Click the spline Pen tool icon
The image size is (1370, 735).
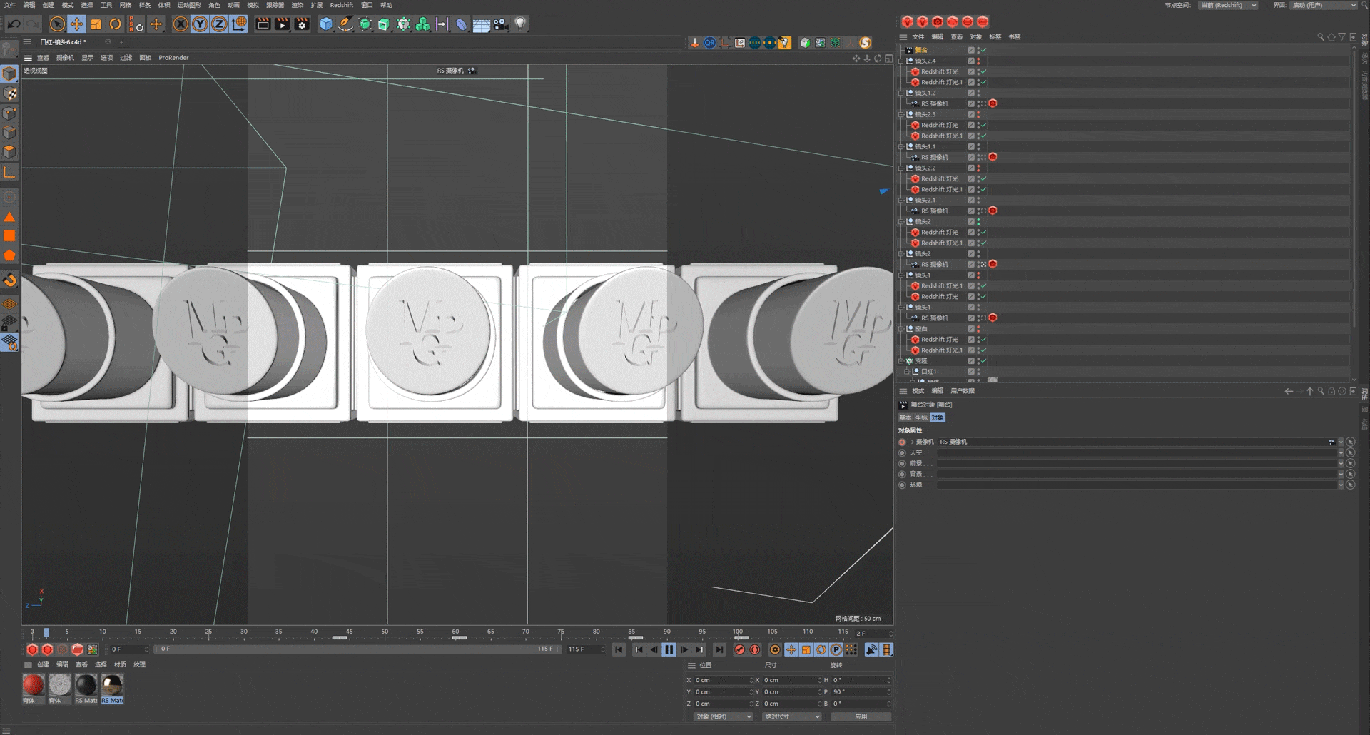(x=345, y=24)
